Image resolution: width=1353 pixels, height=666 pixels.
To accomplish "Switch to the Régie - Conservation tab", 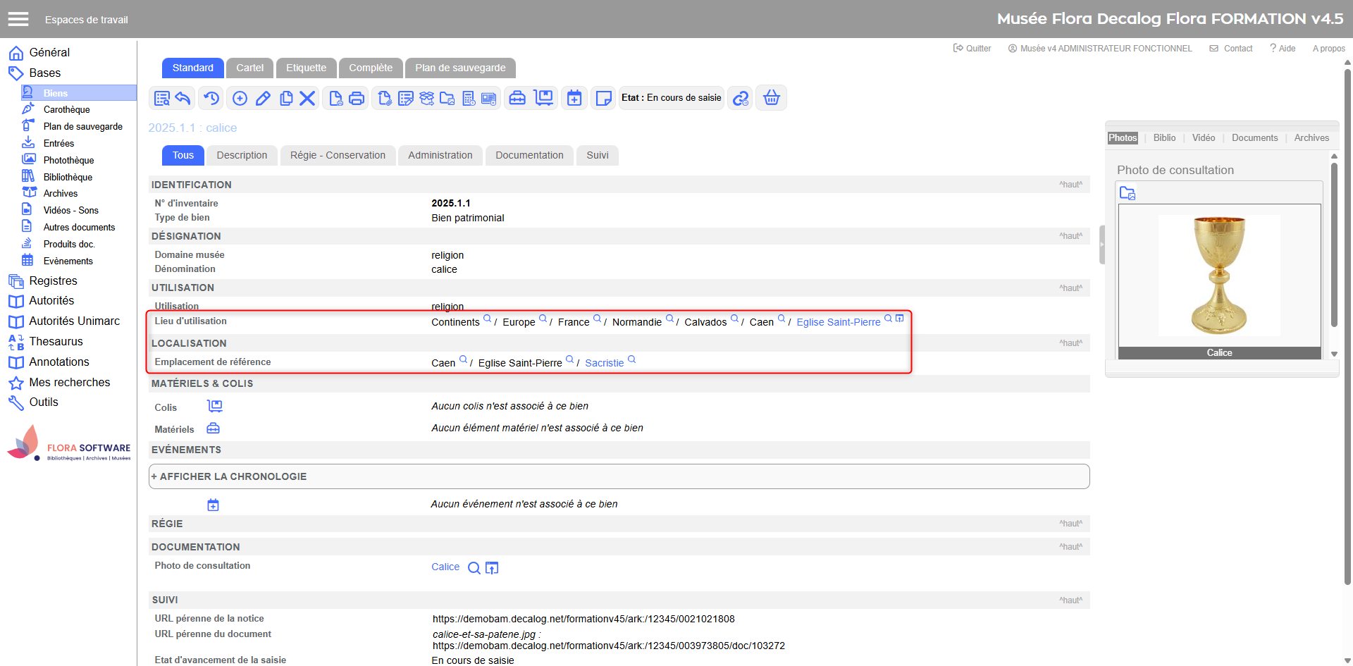I will point(338,155).
